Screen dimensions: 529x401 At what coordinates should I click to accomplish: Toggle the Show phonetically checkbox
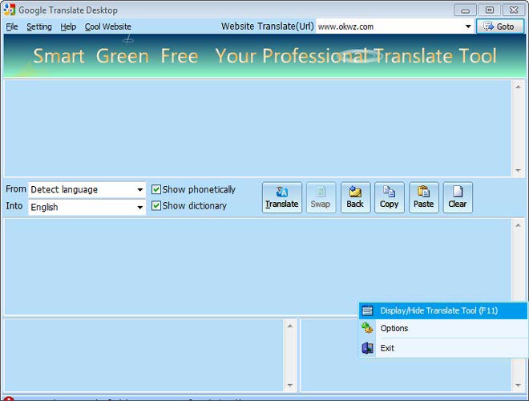[x=157, y=190]
